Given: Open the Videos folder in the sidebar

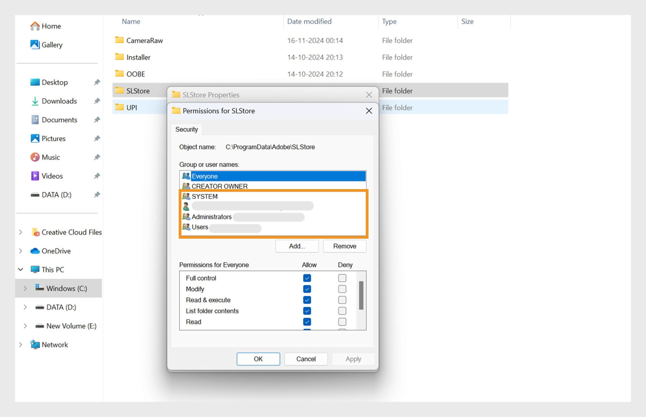Looking at the screenshot, I should (52, 176).
